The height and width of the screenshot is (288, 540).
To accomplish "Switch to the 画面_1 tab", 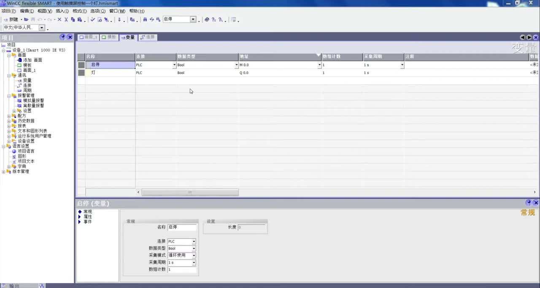I will click(x=88, y=37).
